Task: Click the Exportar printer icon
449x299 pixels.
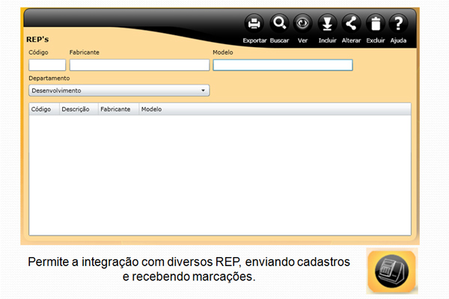Action: 254,23
